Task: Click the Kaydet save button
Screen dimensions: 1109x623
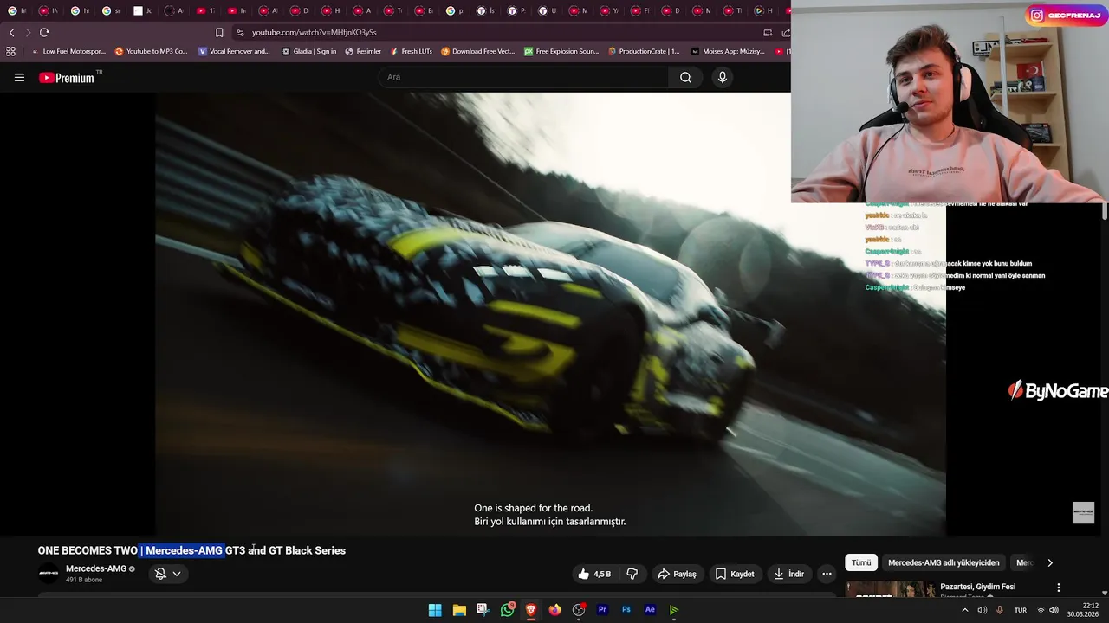Action: (735, 574)
